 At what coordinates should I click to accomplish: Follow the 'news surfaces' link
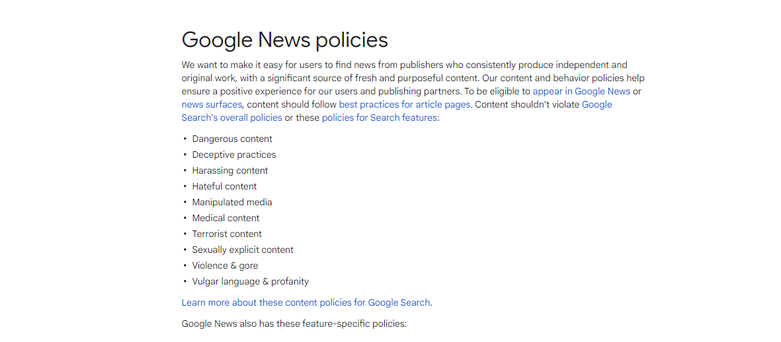point(212,104)
